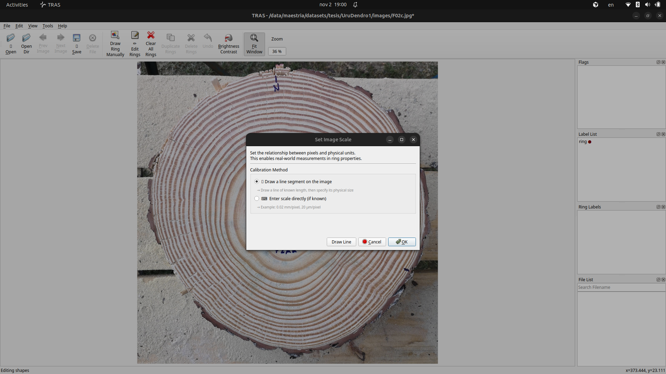Activate the Edit Rings tool
Image resolution: width=666 pixels, height=374 pixels.
coord(135,35)
